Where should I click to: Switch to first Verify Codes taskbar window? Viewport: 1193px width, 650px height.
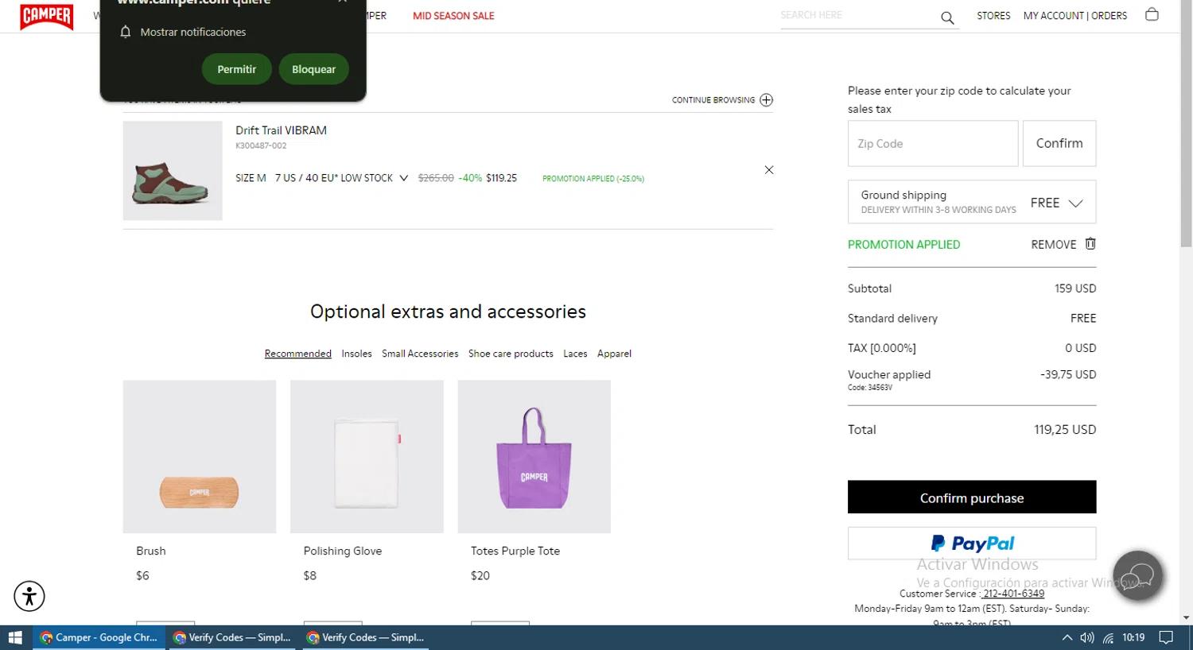(231, 637)
